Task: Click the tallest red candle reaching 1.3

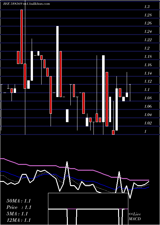Action: point(21,37)
